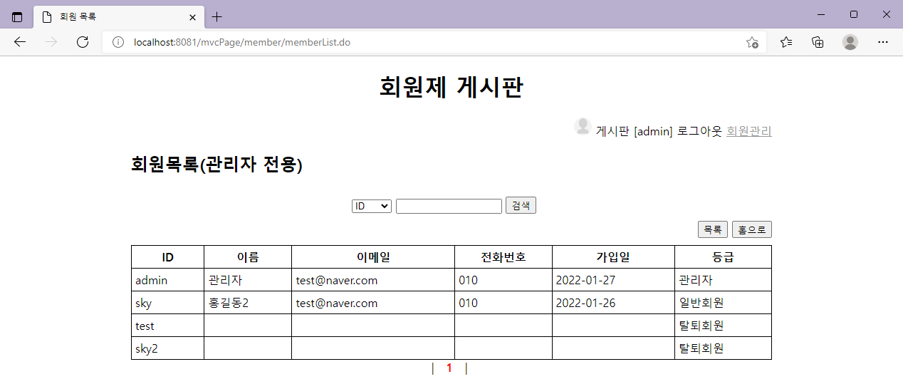Open the browser profile avatar
This screenshot has width=903, height=384.
pos(850,42)
